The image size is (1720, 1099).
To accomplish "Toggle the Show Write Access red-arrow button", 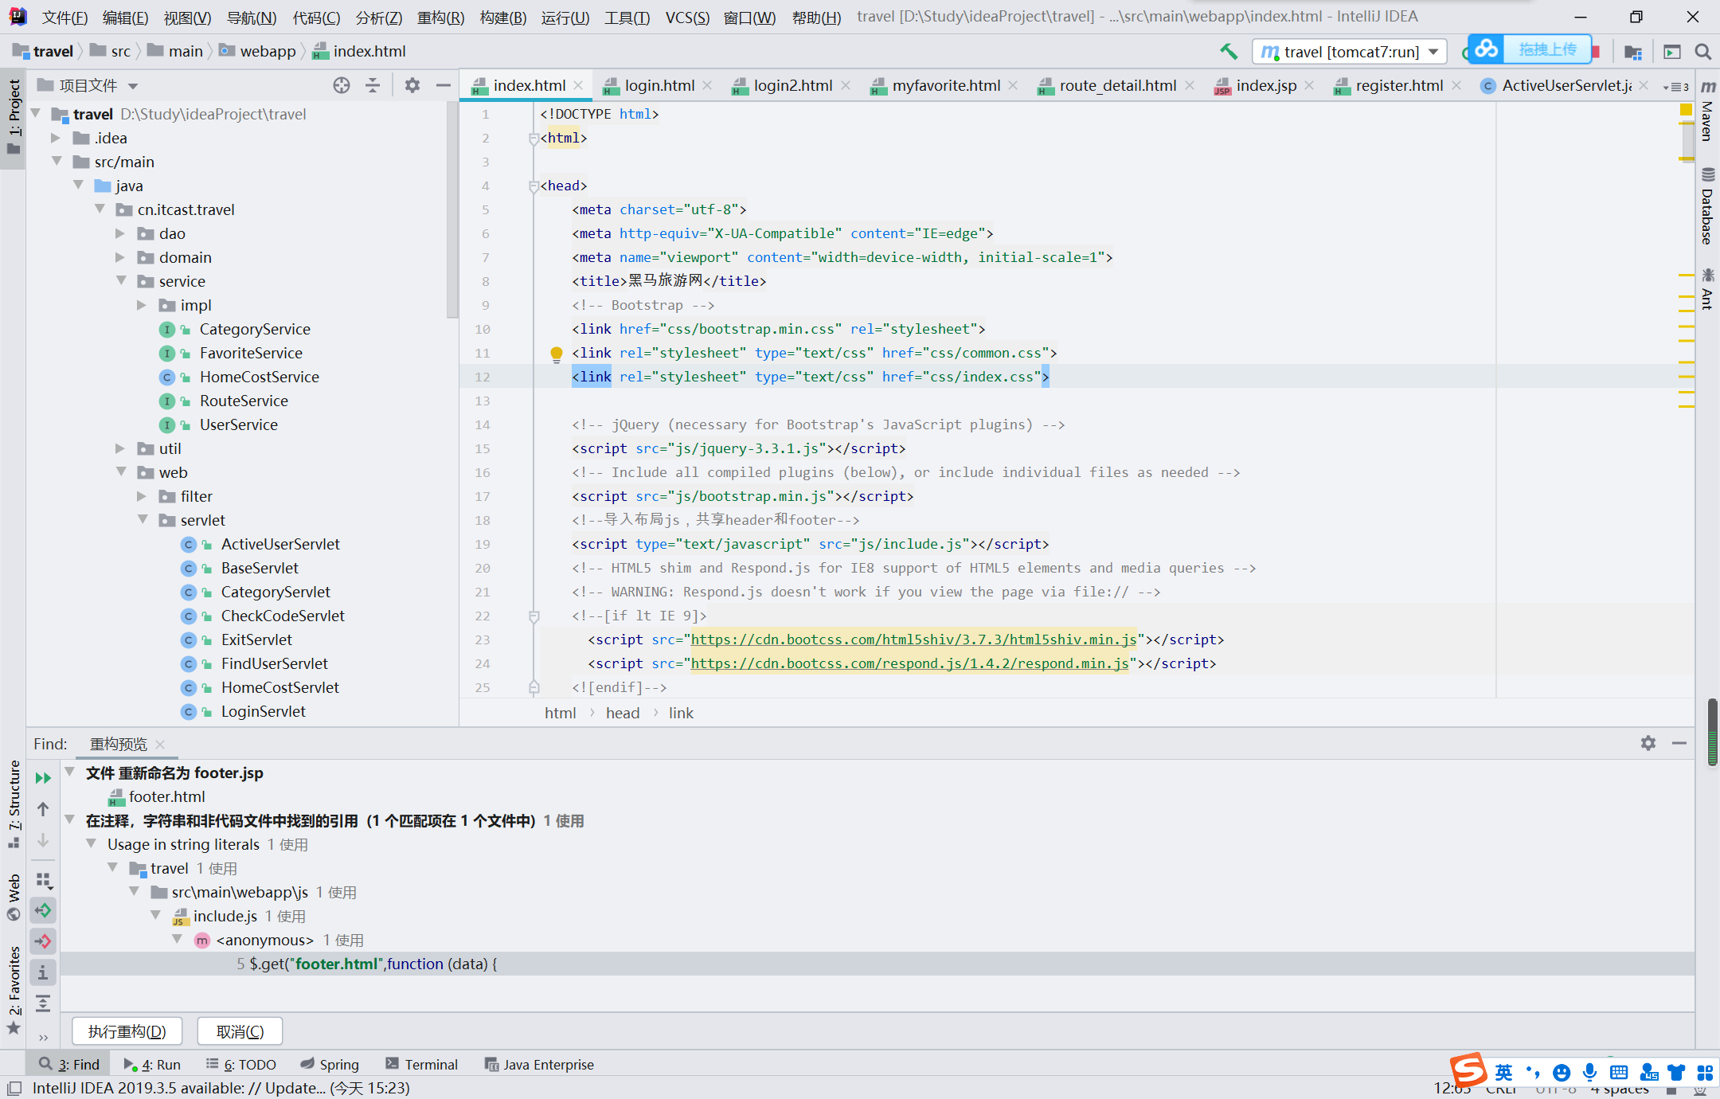I will [x=43, y=941].
